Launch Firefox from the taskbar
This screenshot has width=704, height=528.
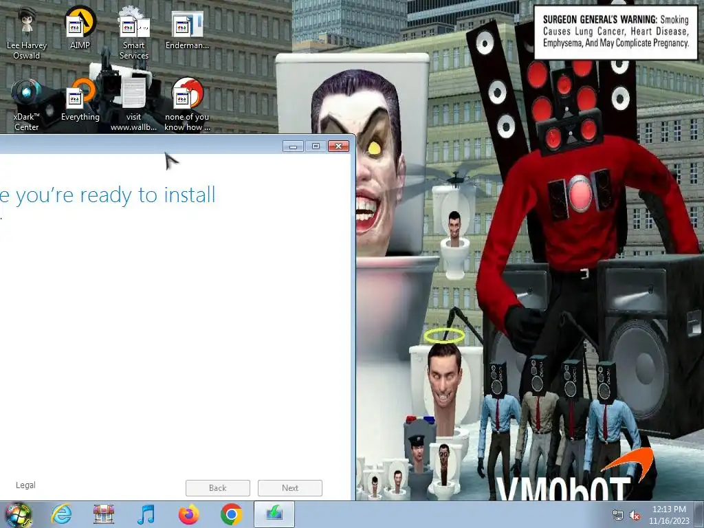coord(188,514)
